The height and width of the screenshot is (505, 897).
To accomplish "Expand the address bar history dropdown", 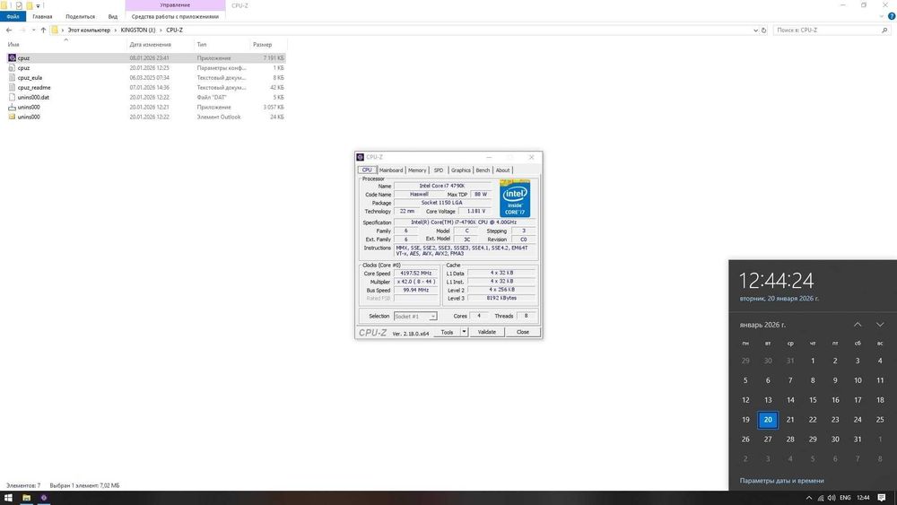I will tap(755, 30).
